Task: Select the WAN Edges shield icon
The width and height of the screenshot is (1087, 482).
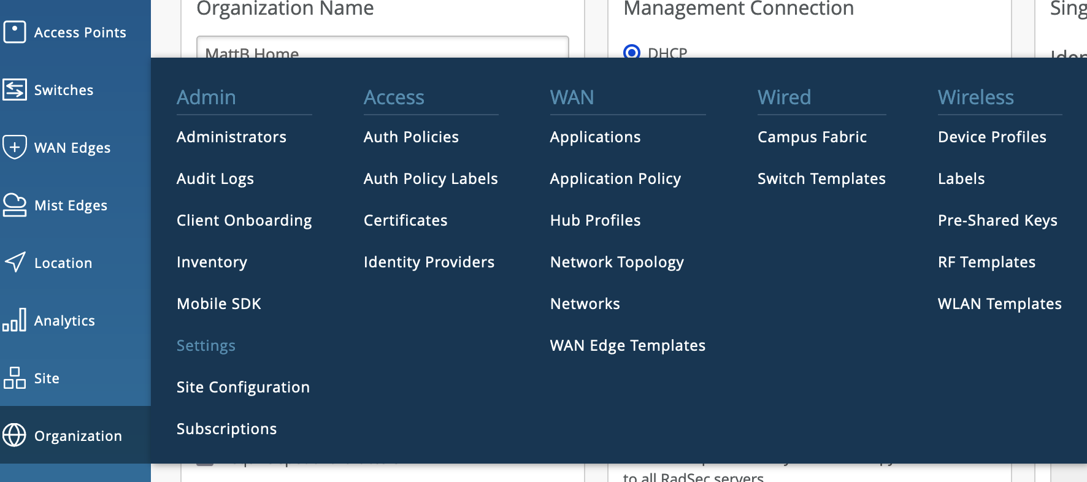Action: pyautogui.click(x=15, y=147)
